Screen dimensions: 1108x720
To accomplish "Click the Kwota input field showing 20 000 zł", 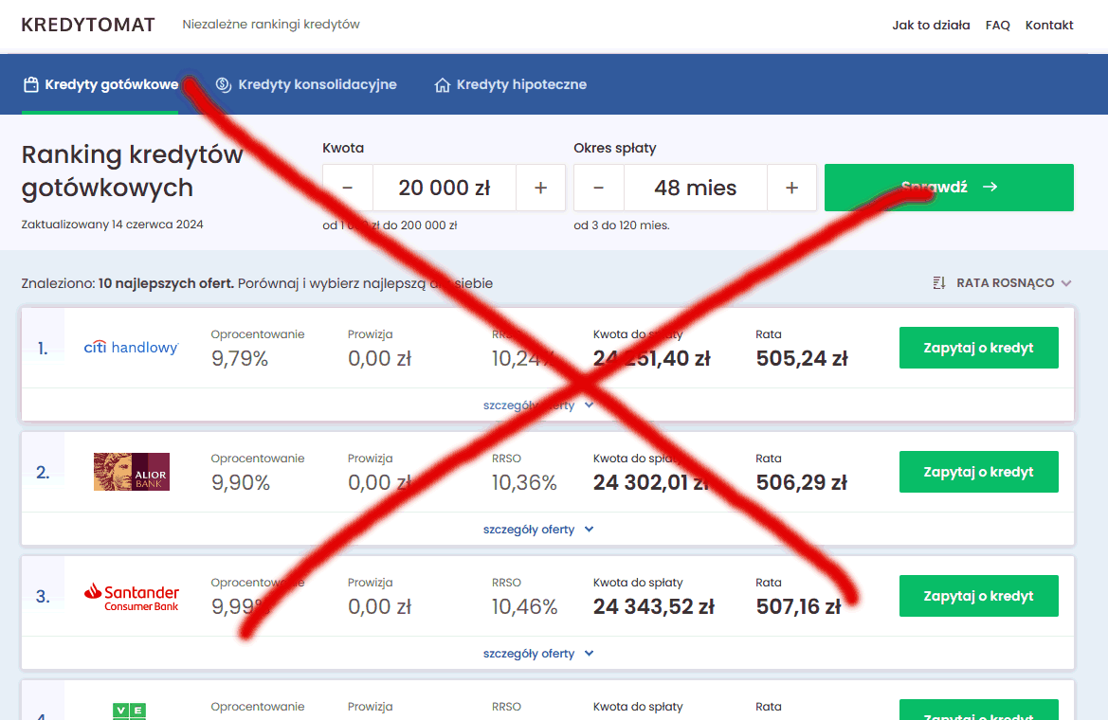I will pos(444,188).
